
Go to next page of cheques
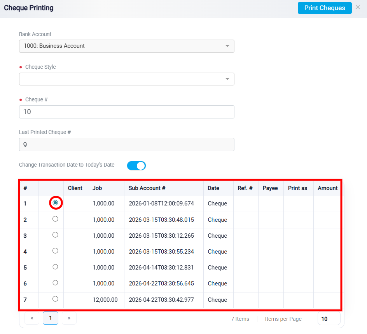[x=69, y=318]
